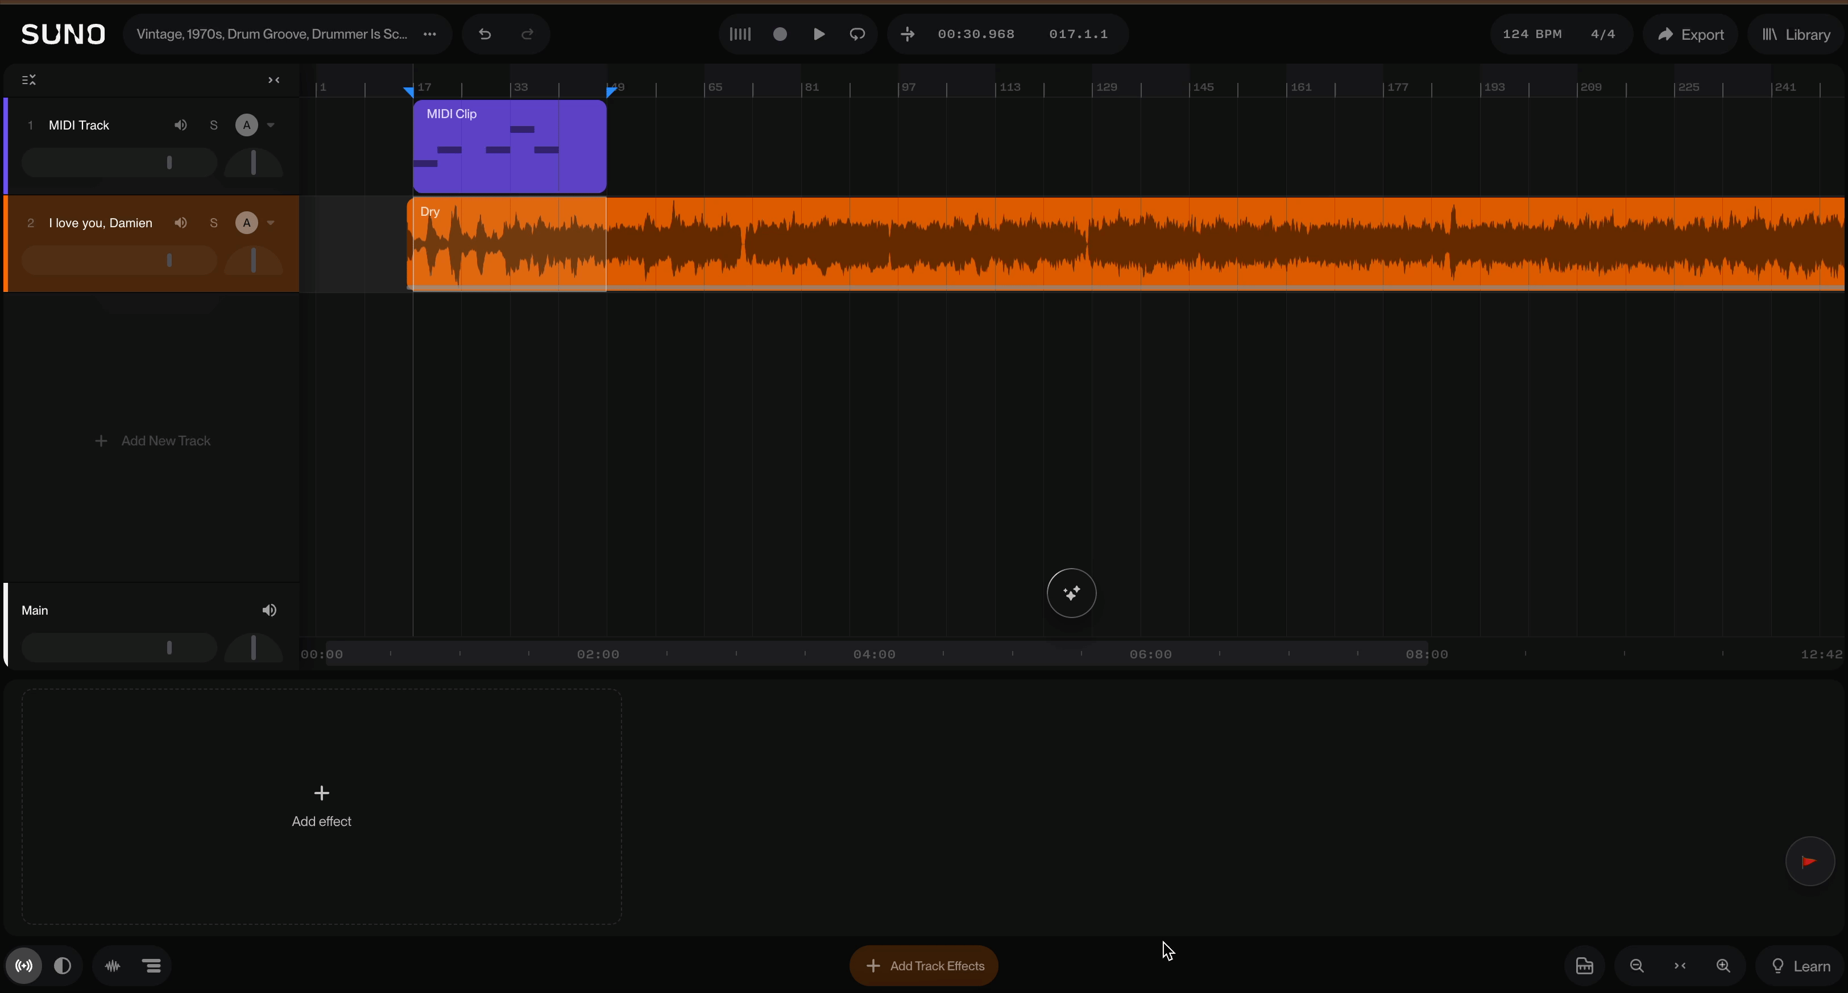This screenshot has width=1848, height=993.
Task: Click the red flag feedback button
Action: pyautogui.click(x=1809, y=861)
